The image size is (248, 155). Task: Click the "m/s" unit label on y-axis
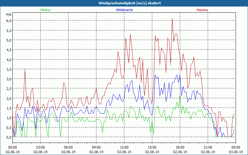click(8, 14)
